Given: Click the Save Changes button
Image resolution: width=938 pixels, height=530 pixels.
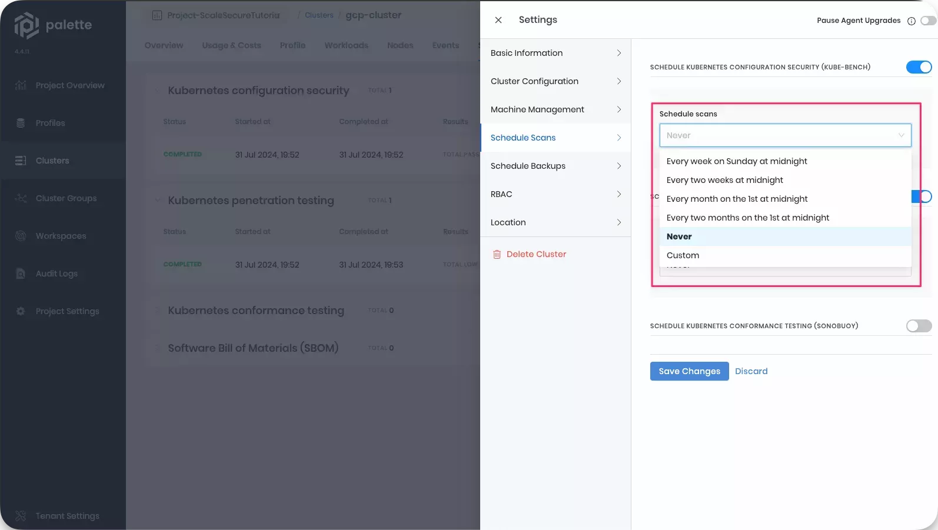Looking at the screenshot, I should coord(689,371).
